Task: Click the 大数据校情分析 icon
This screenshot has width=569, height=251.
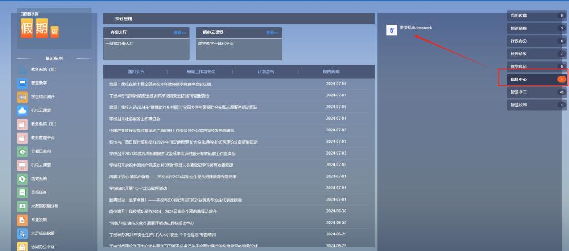Action: point(22,206)
